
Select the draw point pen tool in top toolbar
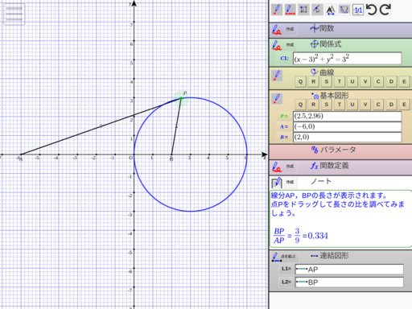coord(277,10)
